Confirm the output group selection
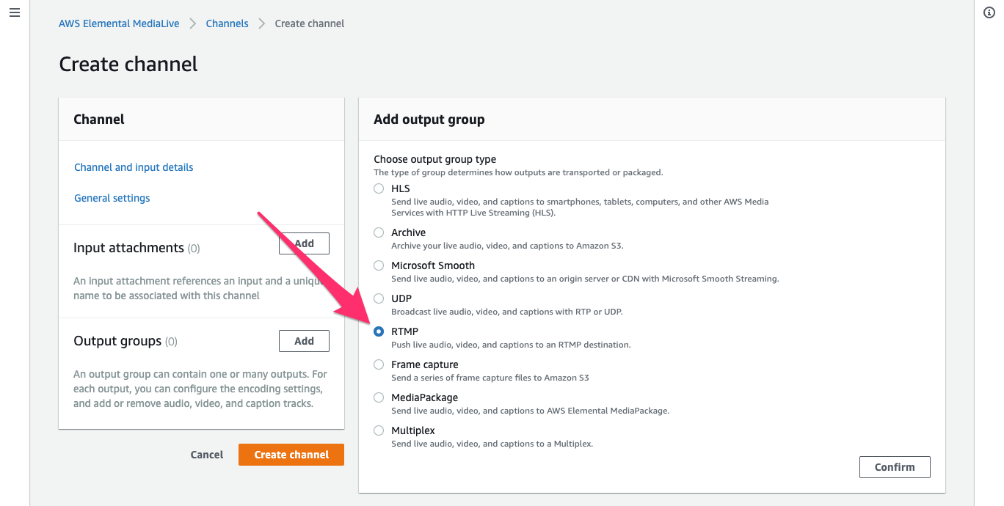1004x506 pixels. 895,467
